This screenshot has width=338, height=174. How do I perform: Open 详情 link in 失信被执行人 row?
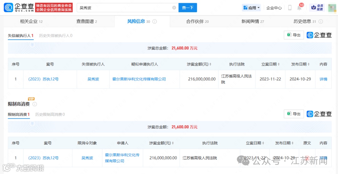pos(323,79)
